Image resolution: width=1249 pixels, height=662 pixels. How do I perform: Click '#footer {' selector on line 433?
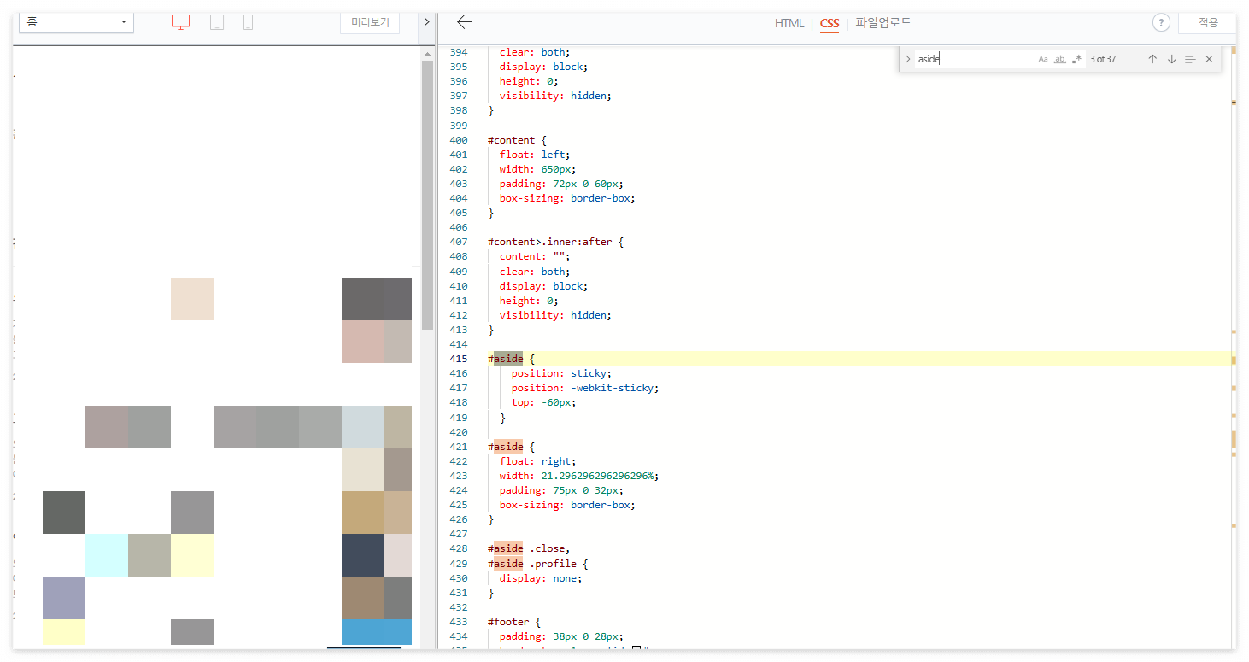click(x=514, y=622)
